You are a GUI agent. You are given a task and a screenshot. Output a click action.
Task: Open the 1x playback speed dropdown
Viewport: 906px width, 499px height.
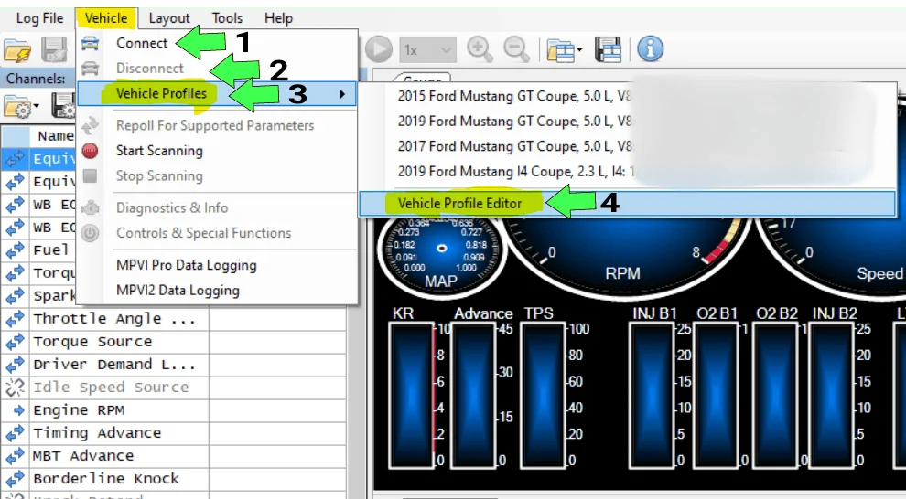point(427,49)
